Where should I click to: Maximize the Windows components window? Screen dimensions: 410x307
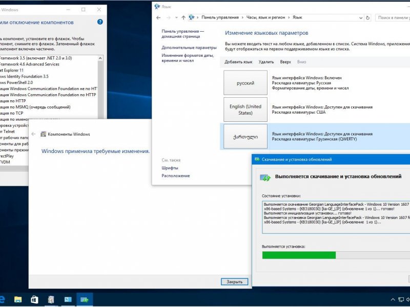(x=84, y=10)
